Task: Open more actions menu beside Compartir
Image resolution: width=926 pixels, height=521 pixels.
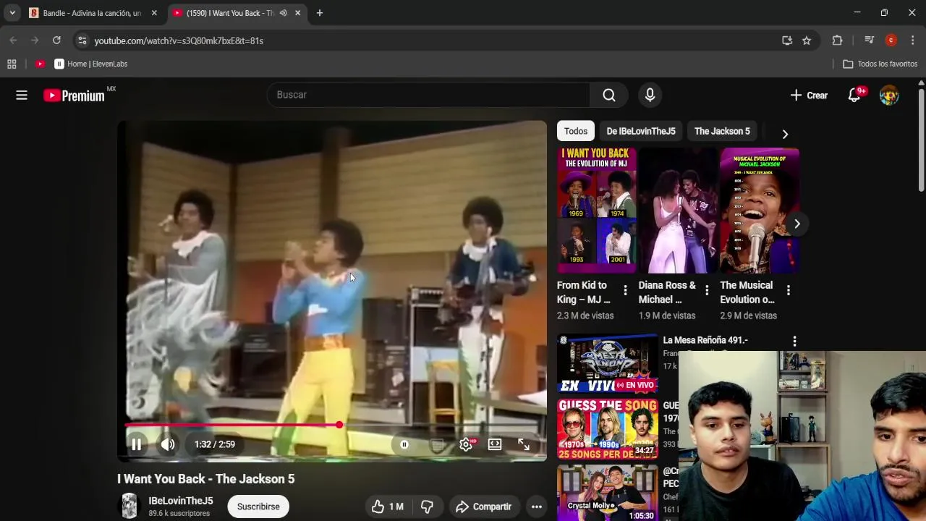Action: coord(537,507)
